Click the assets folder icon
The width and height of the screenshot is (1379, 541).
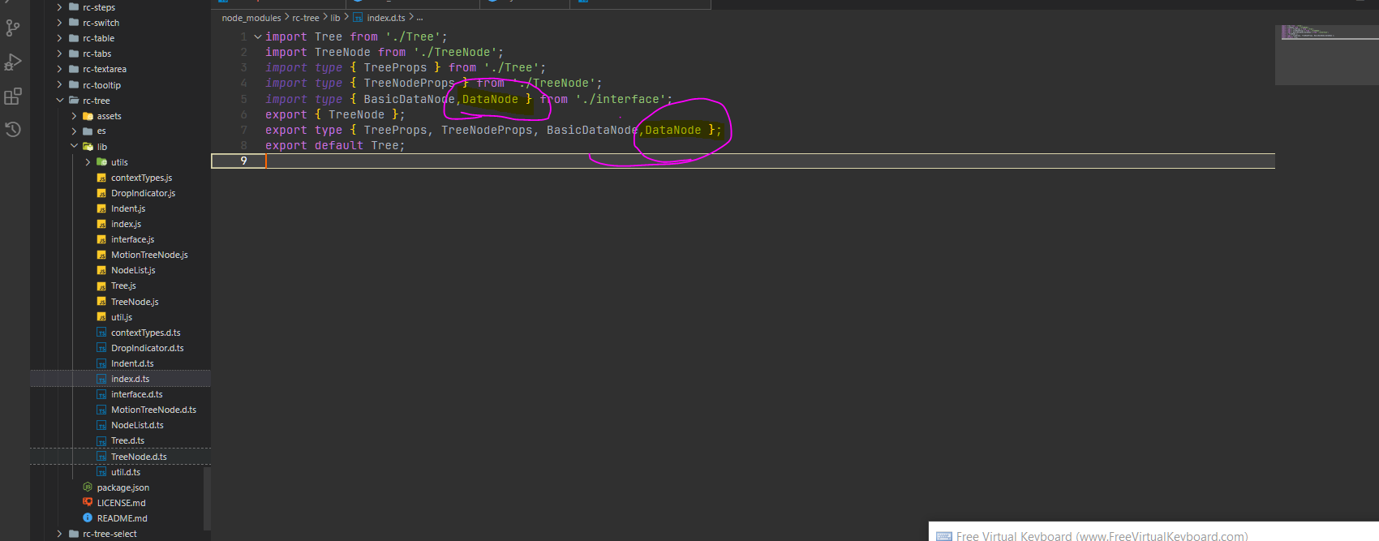pos(88,116)
